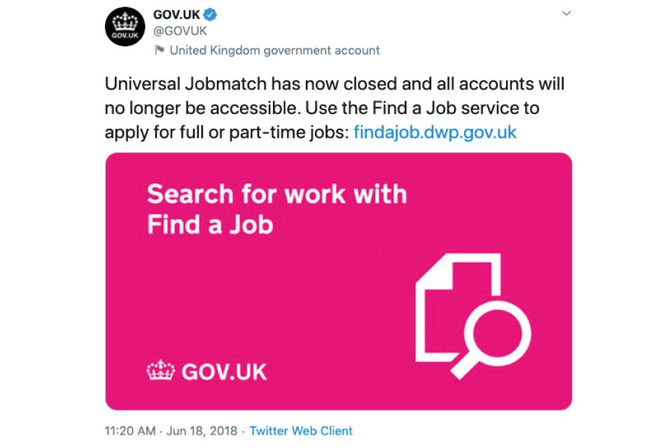The height and width of the screenshot is (448, 672).
Task: Click the Find a Job title line
Action: point(210,225)
